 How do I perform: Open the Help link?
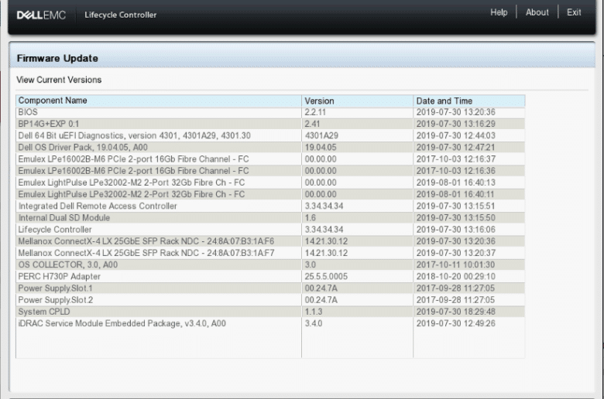coord(499,12)
